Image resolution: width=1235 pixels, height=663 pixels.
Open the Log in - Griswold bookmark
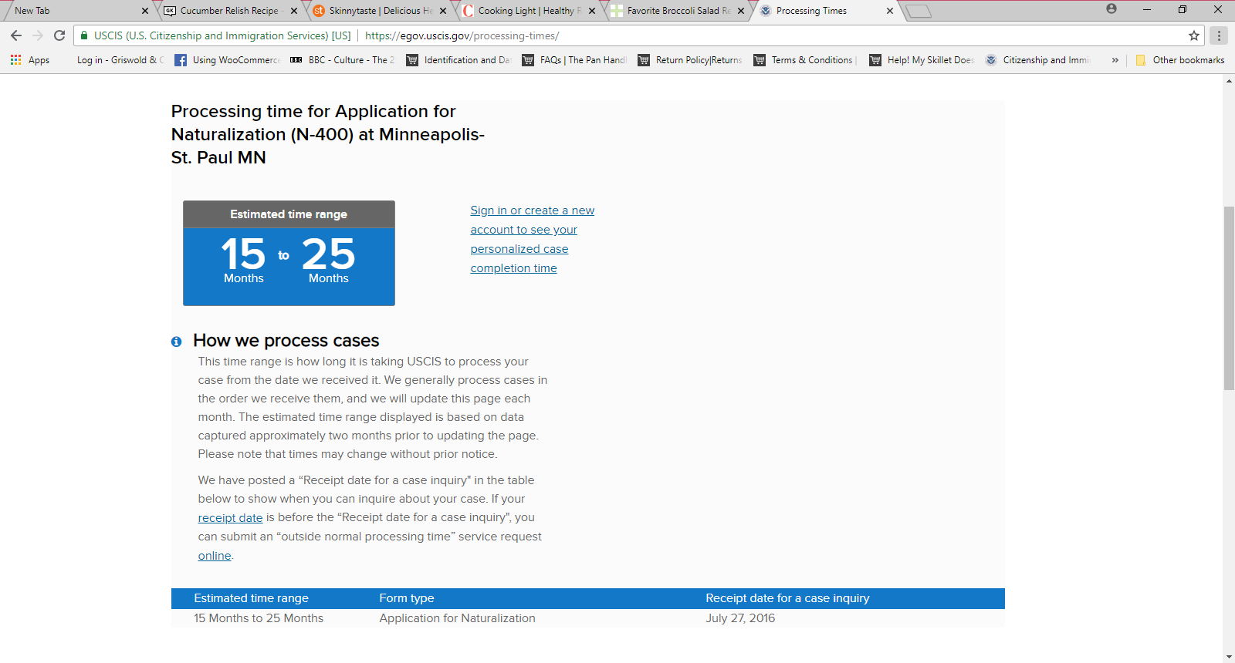coord(120,60)
